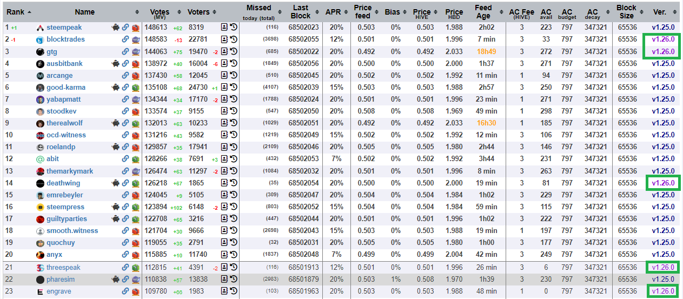Open history clock icon for ausbitbank
Screen dimensions: 683x299
point(234,63)
